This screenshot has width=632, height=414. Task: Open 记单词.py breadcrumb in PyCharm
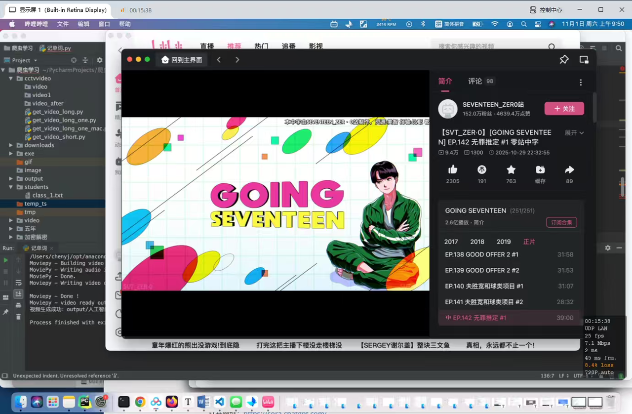pyautogui.click(x=55, y=48)
